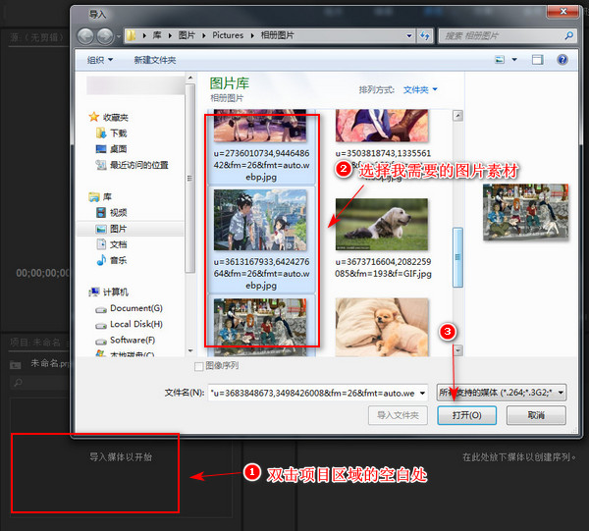Open the supported media file type dropdown
Screen dimensions: 589x531
(502, 393)
